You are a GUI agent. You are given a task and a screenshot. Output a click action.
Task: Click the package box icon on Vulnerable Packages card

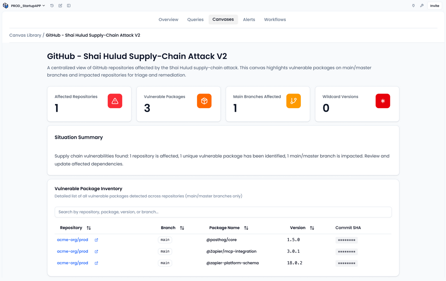click(204, 100)
